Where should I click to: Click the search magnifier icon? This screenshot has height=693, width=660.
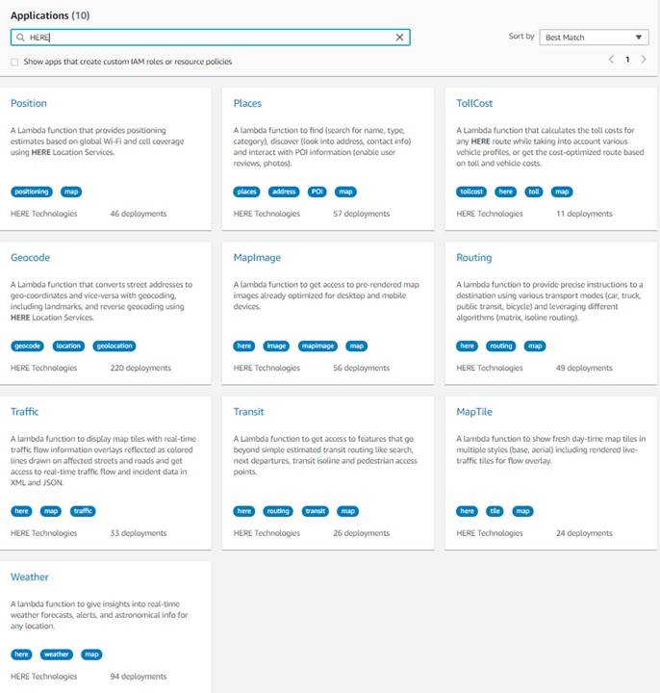20,38
